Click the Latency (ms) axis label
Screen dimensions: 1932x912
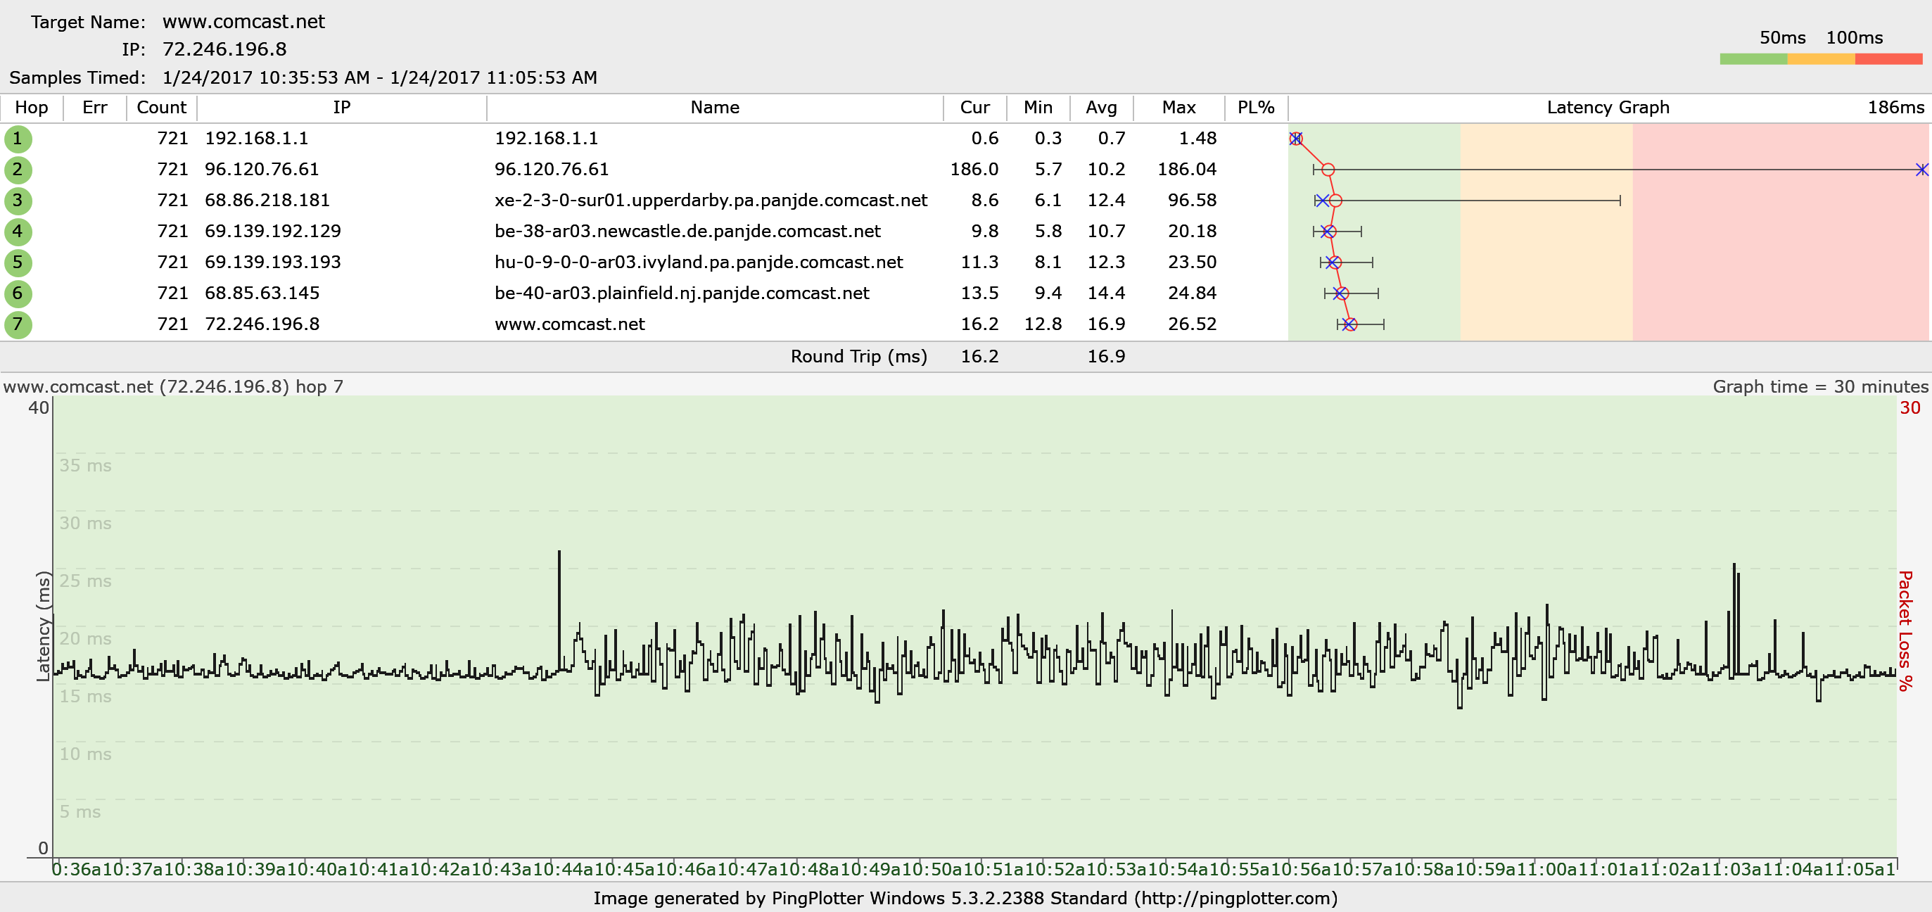[x=44, y=626]
